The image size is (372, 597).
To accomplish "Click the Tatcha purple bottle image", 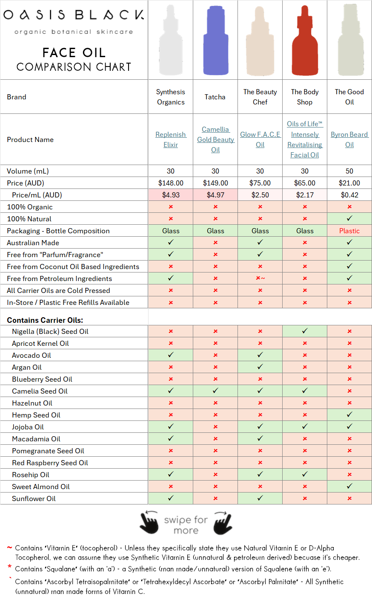I will [215, 40].
